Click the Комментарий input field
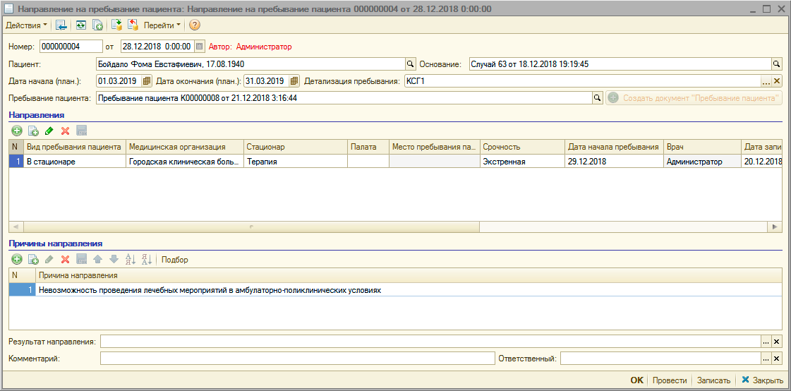The width and height of the screenshot is (791, 391). click(297, 359)
